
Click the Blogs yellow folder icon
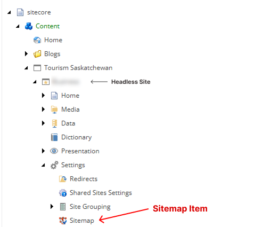point(37,54)
